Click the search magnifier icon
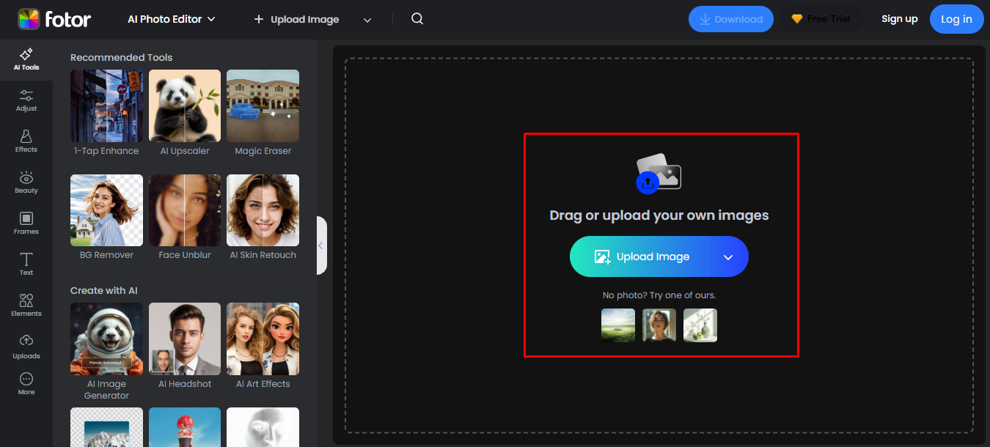The height and width of the screenshot is (447, 990). pos(417,19)
